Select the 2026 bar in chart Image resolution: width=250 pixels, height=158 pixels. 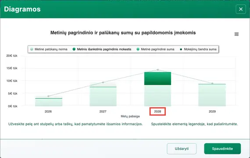pyautogui.click(x=49, y=102)
